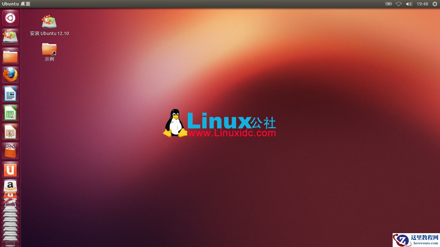440x247 pixels.
Task: Click the battery indicator in top panel
Action: [389, 4]
